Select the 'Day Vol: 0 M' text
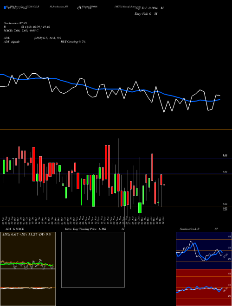This screenshot has height=306, width=232. pyautogui.click(x=146, y=13)
